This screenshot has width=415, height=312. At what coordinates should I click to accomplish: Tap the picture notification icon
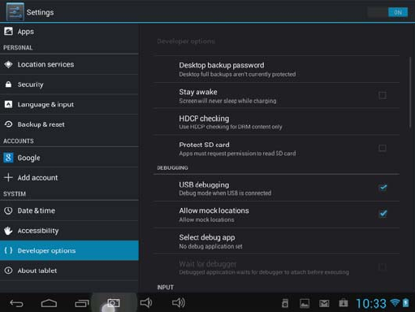coord(305,303)
